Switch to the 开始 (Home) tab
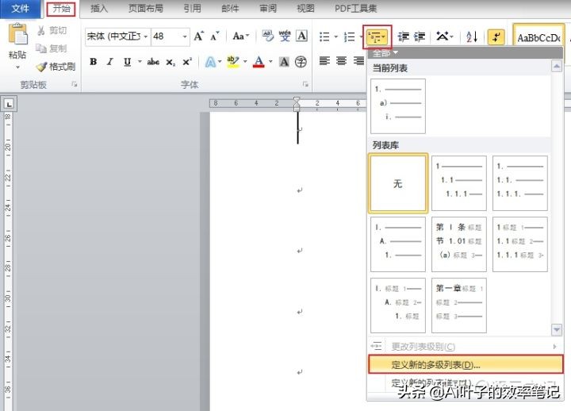This screenshot has width=571, height=411. [x=61, y=9]
